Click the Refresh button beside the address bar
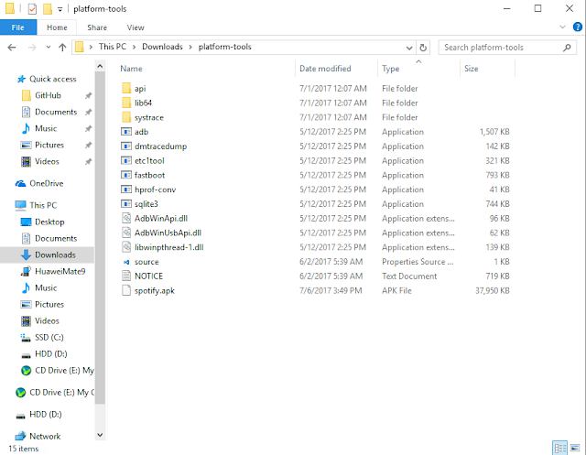 click(423, 48)
